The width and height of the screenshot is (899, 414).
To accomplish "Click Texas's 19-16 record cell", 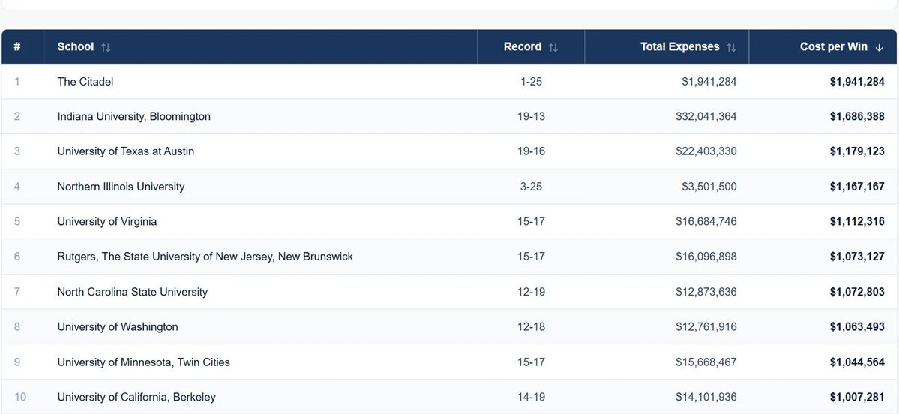I will 531,151.
